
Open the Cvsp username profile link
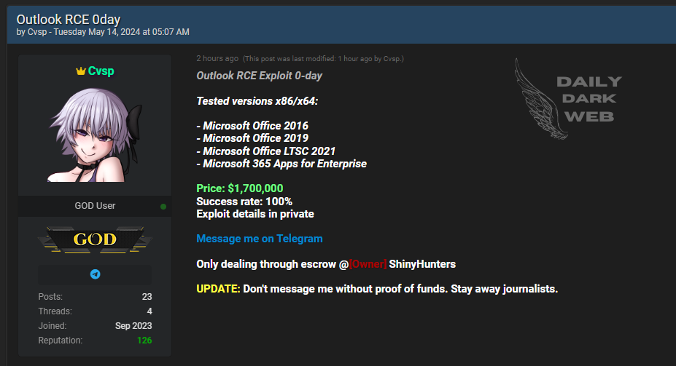tap(101, 71)
